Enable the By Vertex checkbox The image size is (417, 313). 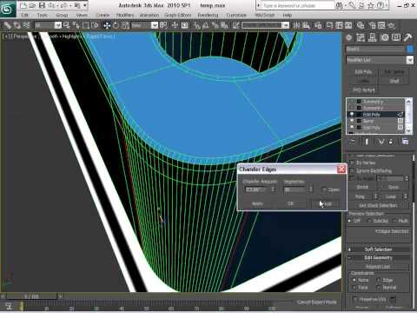352,163
